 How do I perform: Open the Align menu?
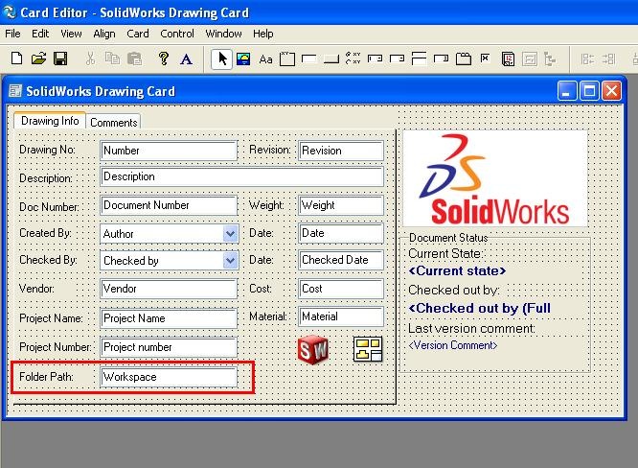(x=104, y=34)
